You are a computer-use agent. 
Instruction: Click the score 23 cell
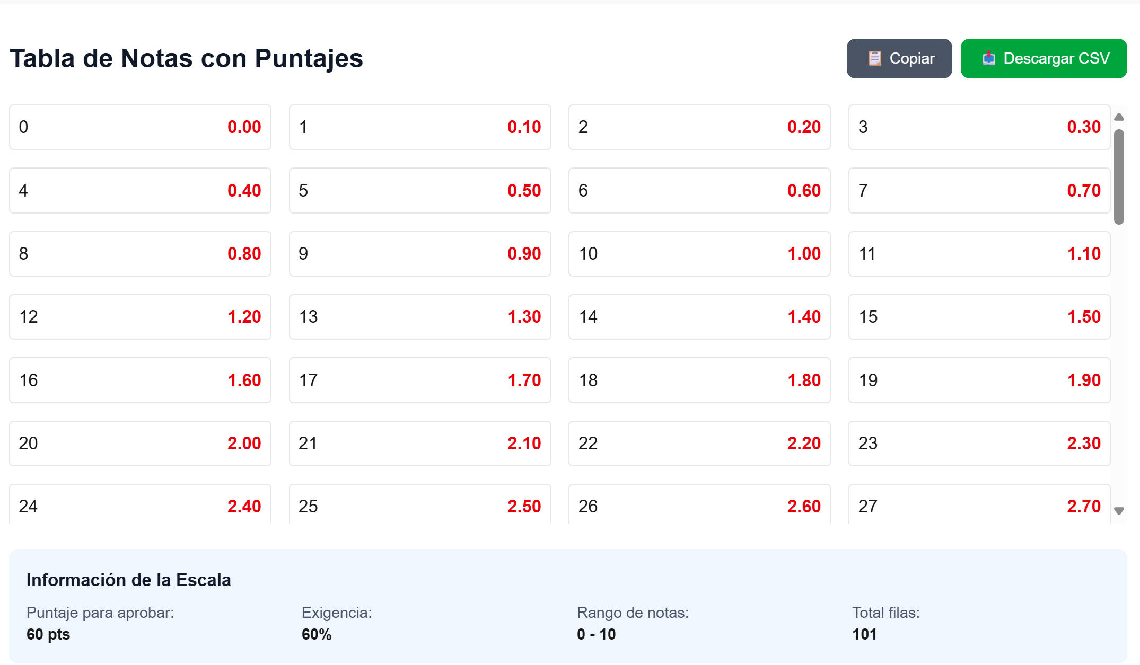[979, 444]
